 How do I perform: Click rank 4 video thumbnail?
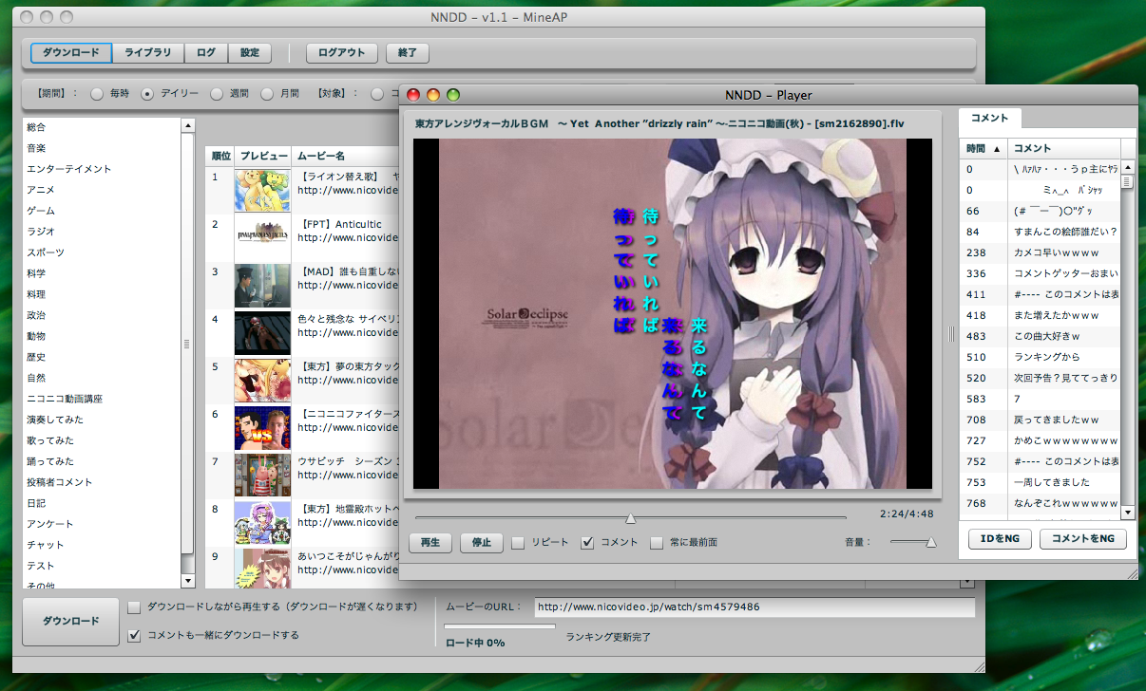262,333
